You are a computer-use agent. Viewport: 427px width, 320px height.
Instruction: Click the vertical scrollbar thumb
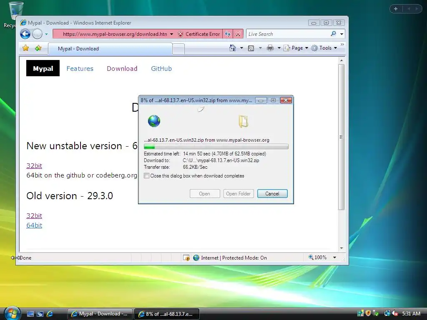pos(341,137)
